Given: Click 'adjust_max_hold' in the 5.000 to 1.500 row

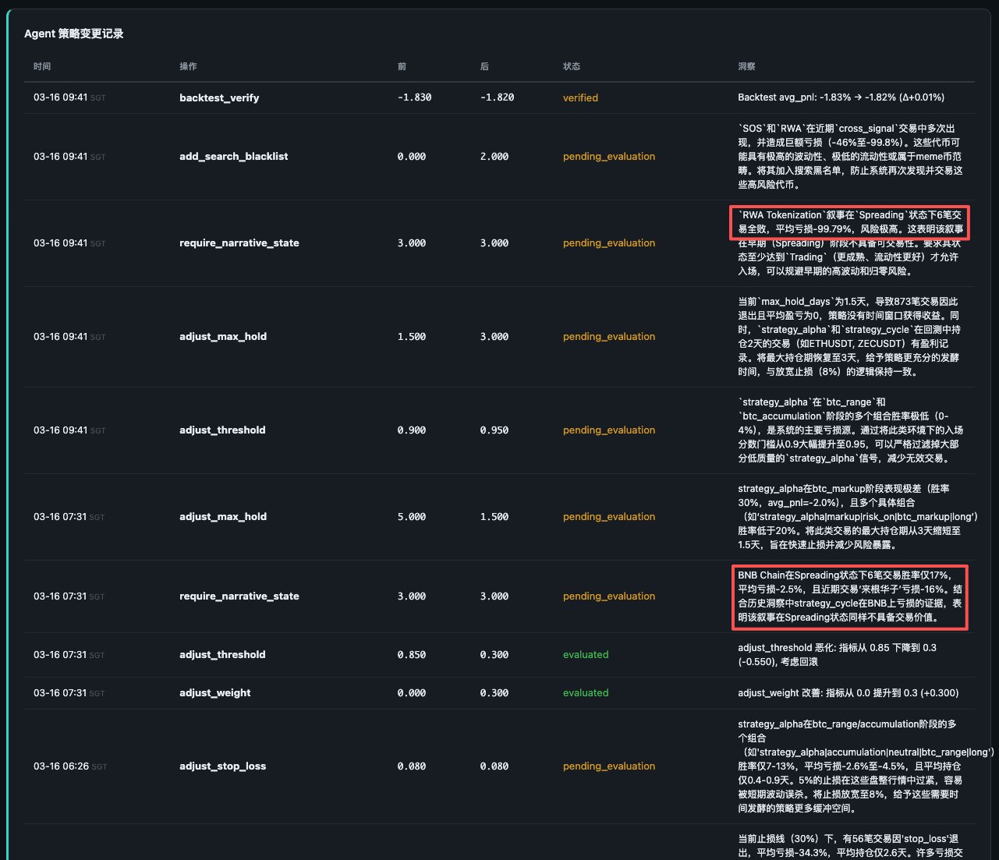Looking at the screenshot, I should (223, 516).
